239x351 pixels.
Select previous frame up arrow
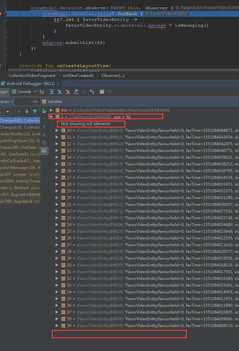tap(19, 112)
